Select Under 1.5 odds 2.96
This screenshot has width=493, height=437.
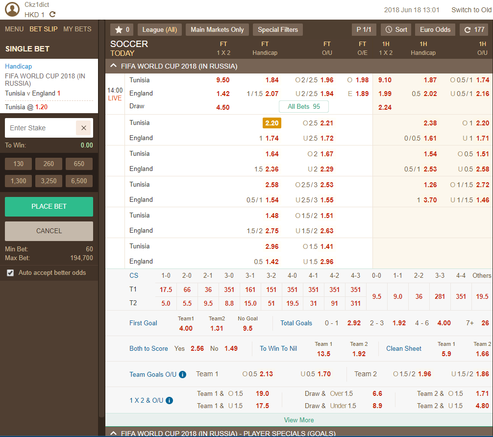(x=327, y=262)
